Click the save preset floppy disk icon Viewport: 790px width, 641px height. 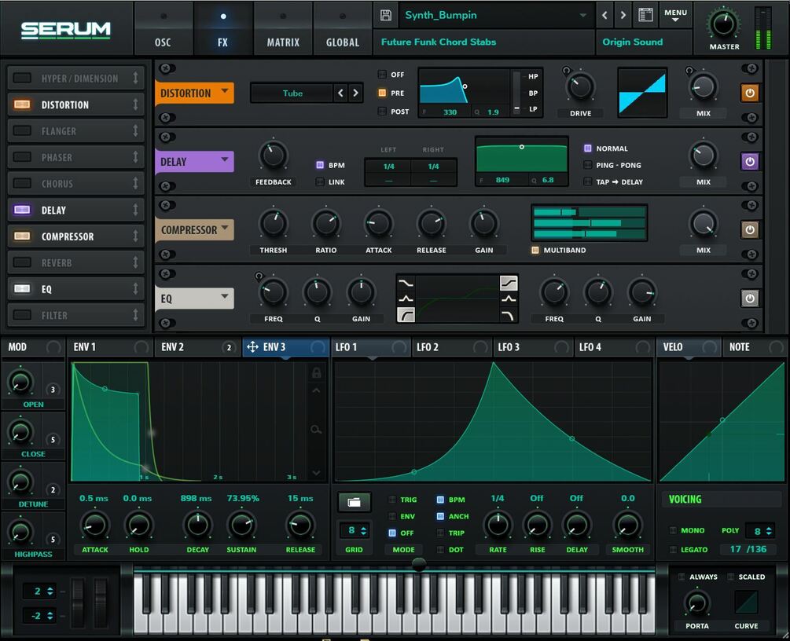(x=385, y=15)
